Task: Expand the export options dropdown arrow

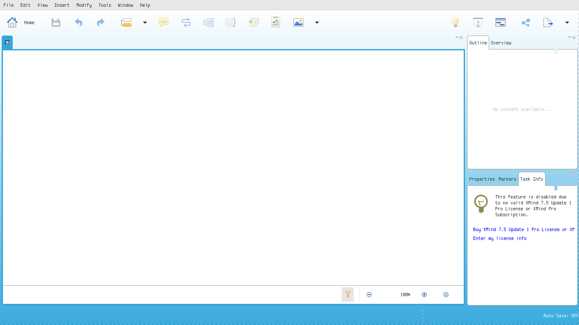Action: tap(567, 22)
